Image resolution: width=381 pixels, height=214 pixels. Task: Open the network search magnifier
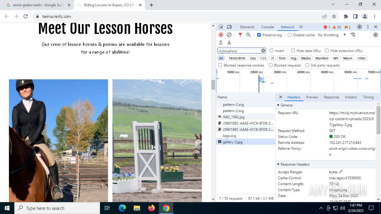pos(249,35)
